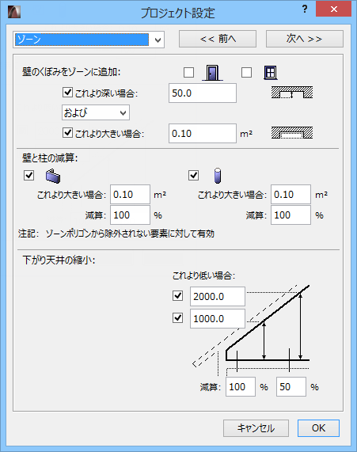This screenshot has width=357, height=452.
Task: Click the help question mark button
Action: (x=305, y=9)
